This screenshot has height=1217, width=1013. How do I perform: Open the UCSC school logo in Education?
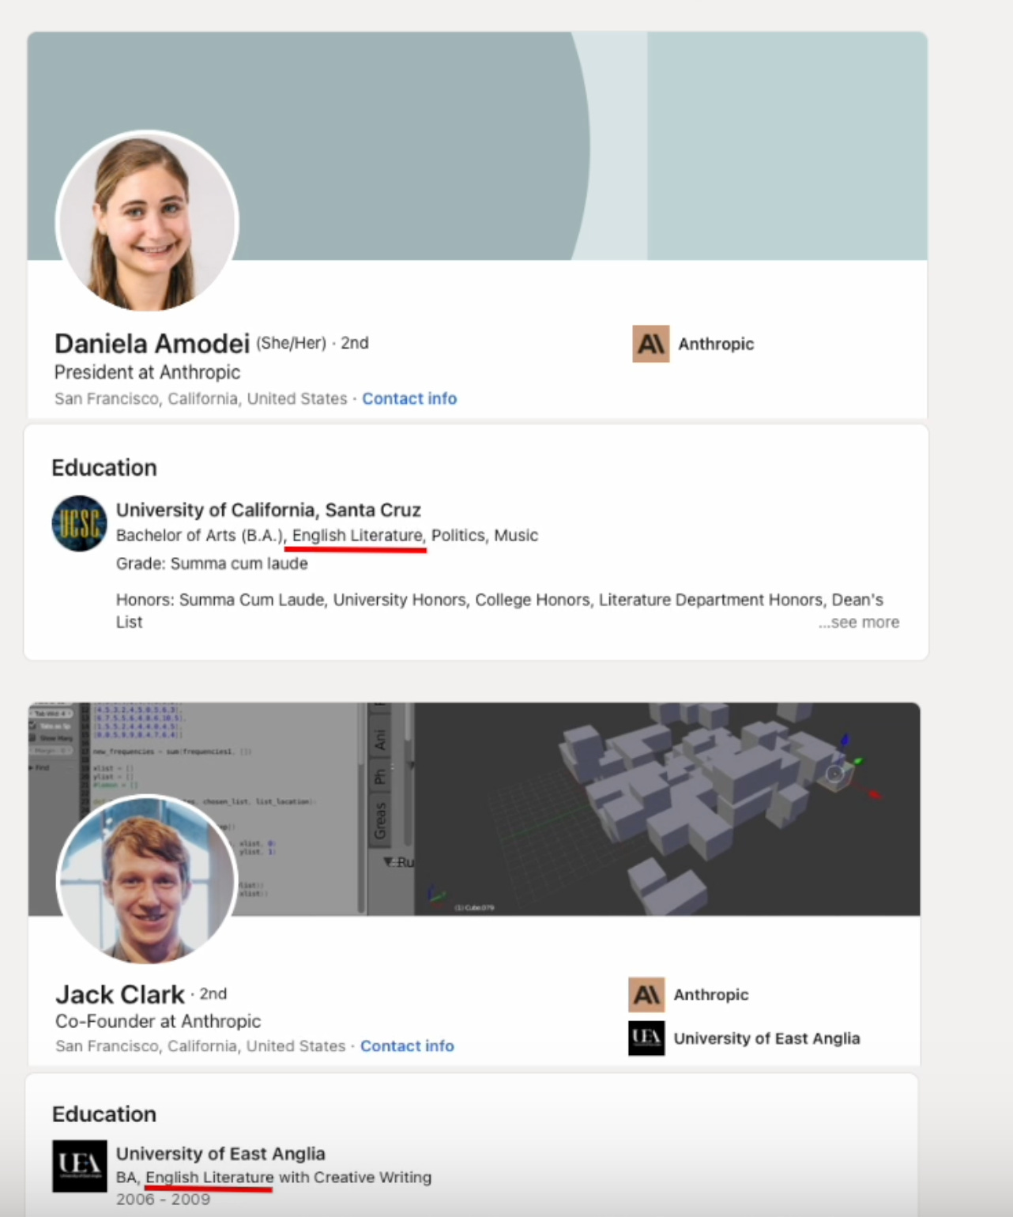click(x=79, y=523)
